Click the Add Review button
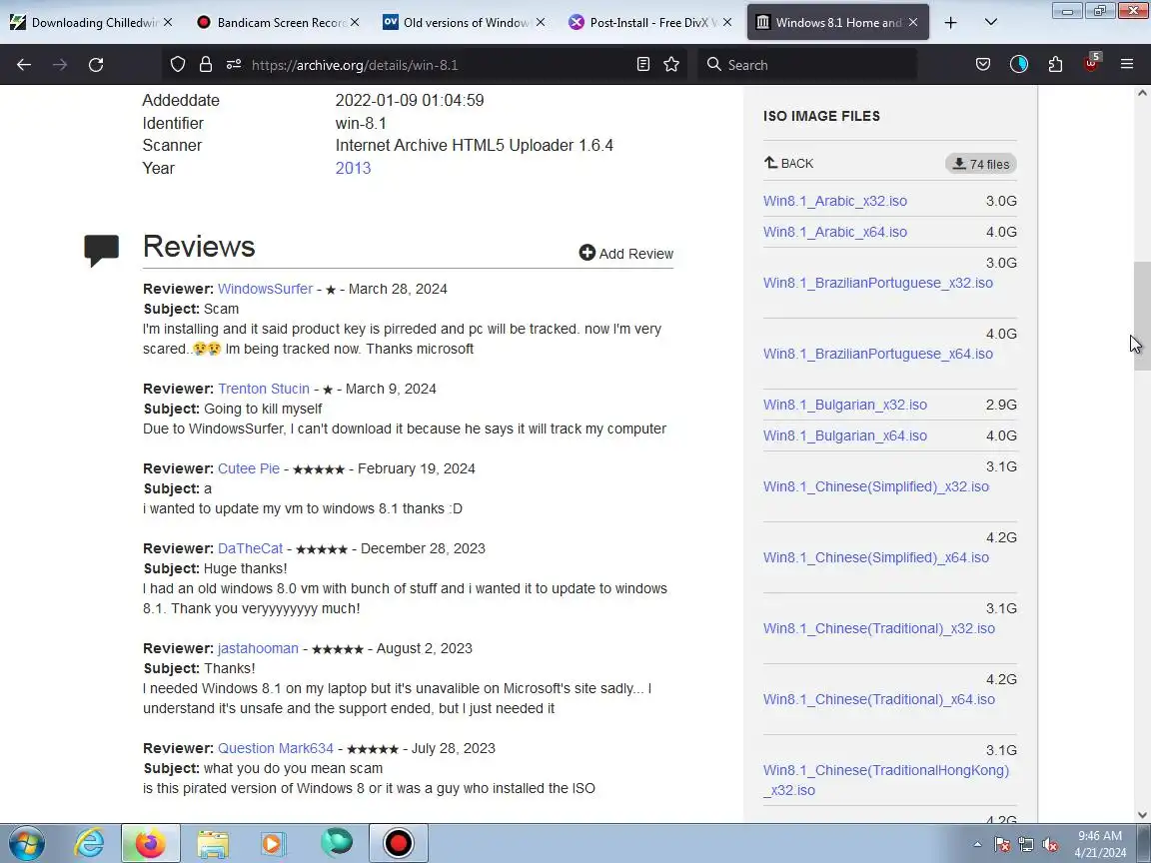Viewport: 1151px width, 863px height. pos(626,253)
